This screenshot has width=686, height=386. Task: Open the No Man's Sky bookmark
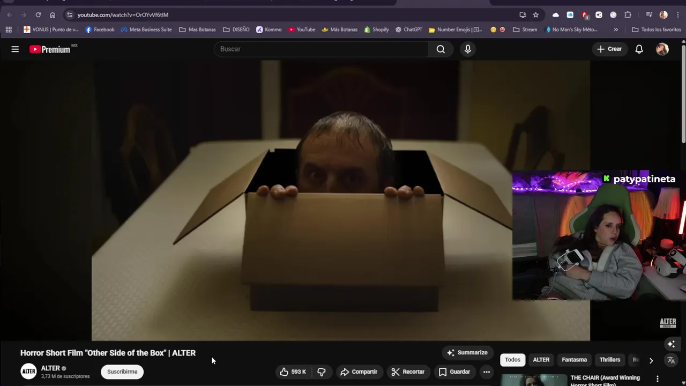tap(571, 29)
